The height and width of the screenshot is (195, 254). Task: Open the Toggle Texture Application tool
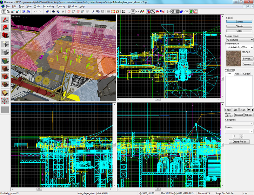(x=5, y=61)
